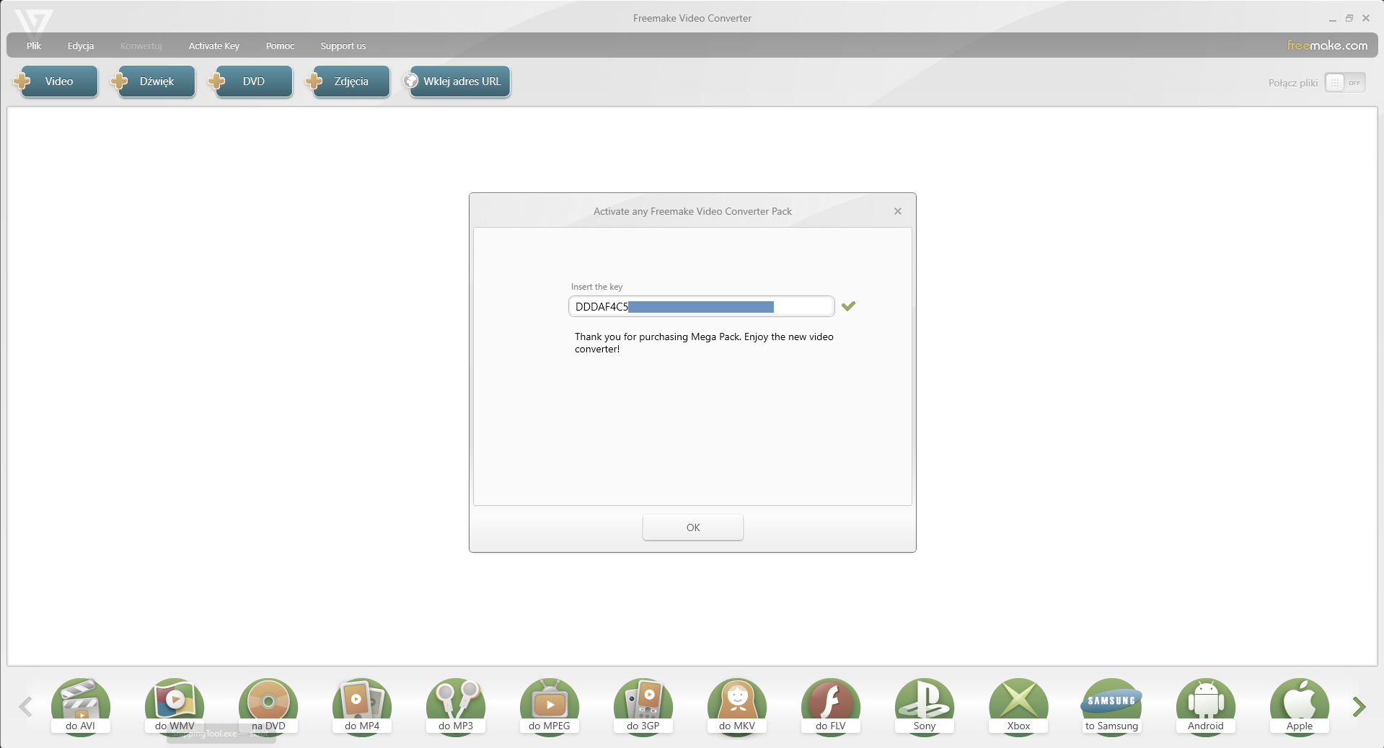Choose the do FLV Flash format icon
The width and height of the screenshot is (1384, 748).
pos(831,706)
